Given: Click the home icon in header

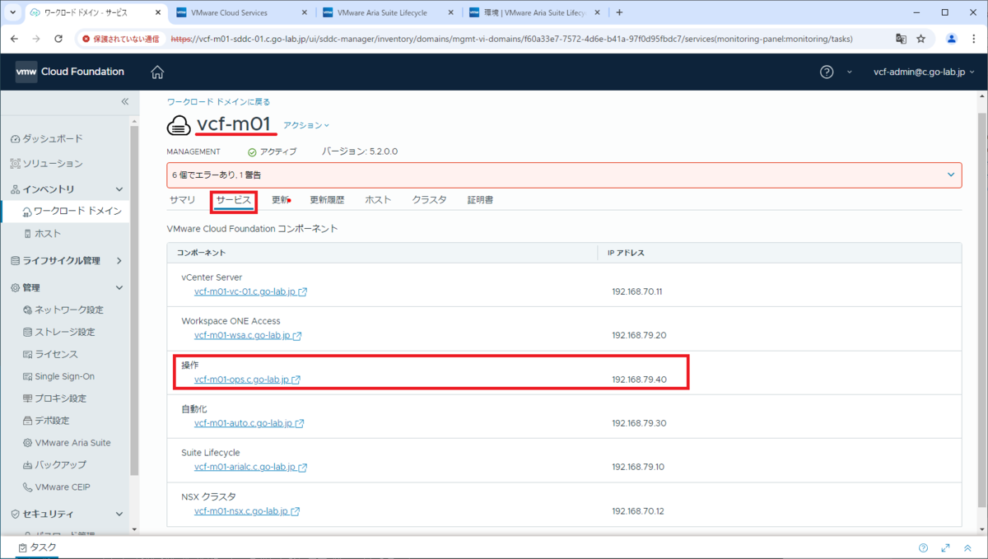Looking at the screenshot, I should click(x=157, y=72).
